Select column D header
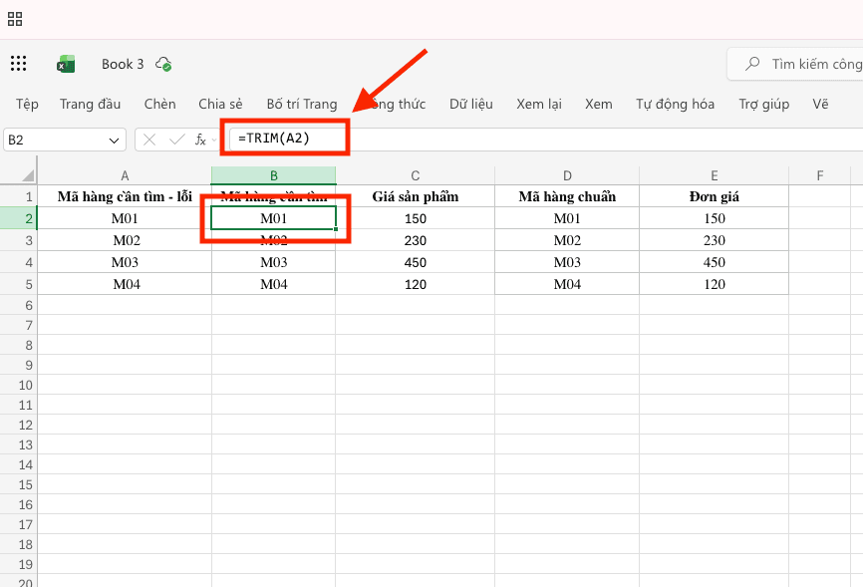This screenshot has height=587, width=863. pos(567,175)
